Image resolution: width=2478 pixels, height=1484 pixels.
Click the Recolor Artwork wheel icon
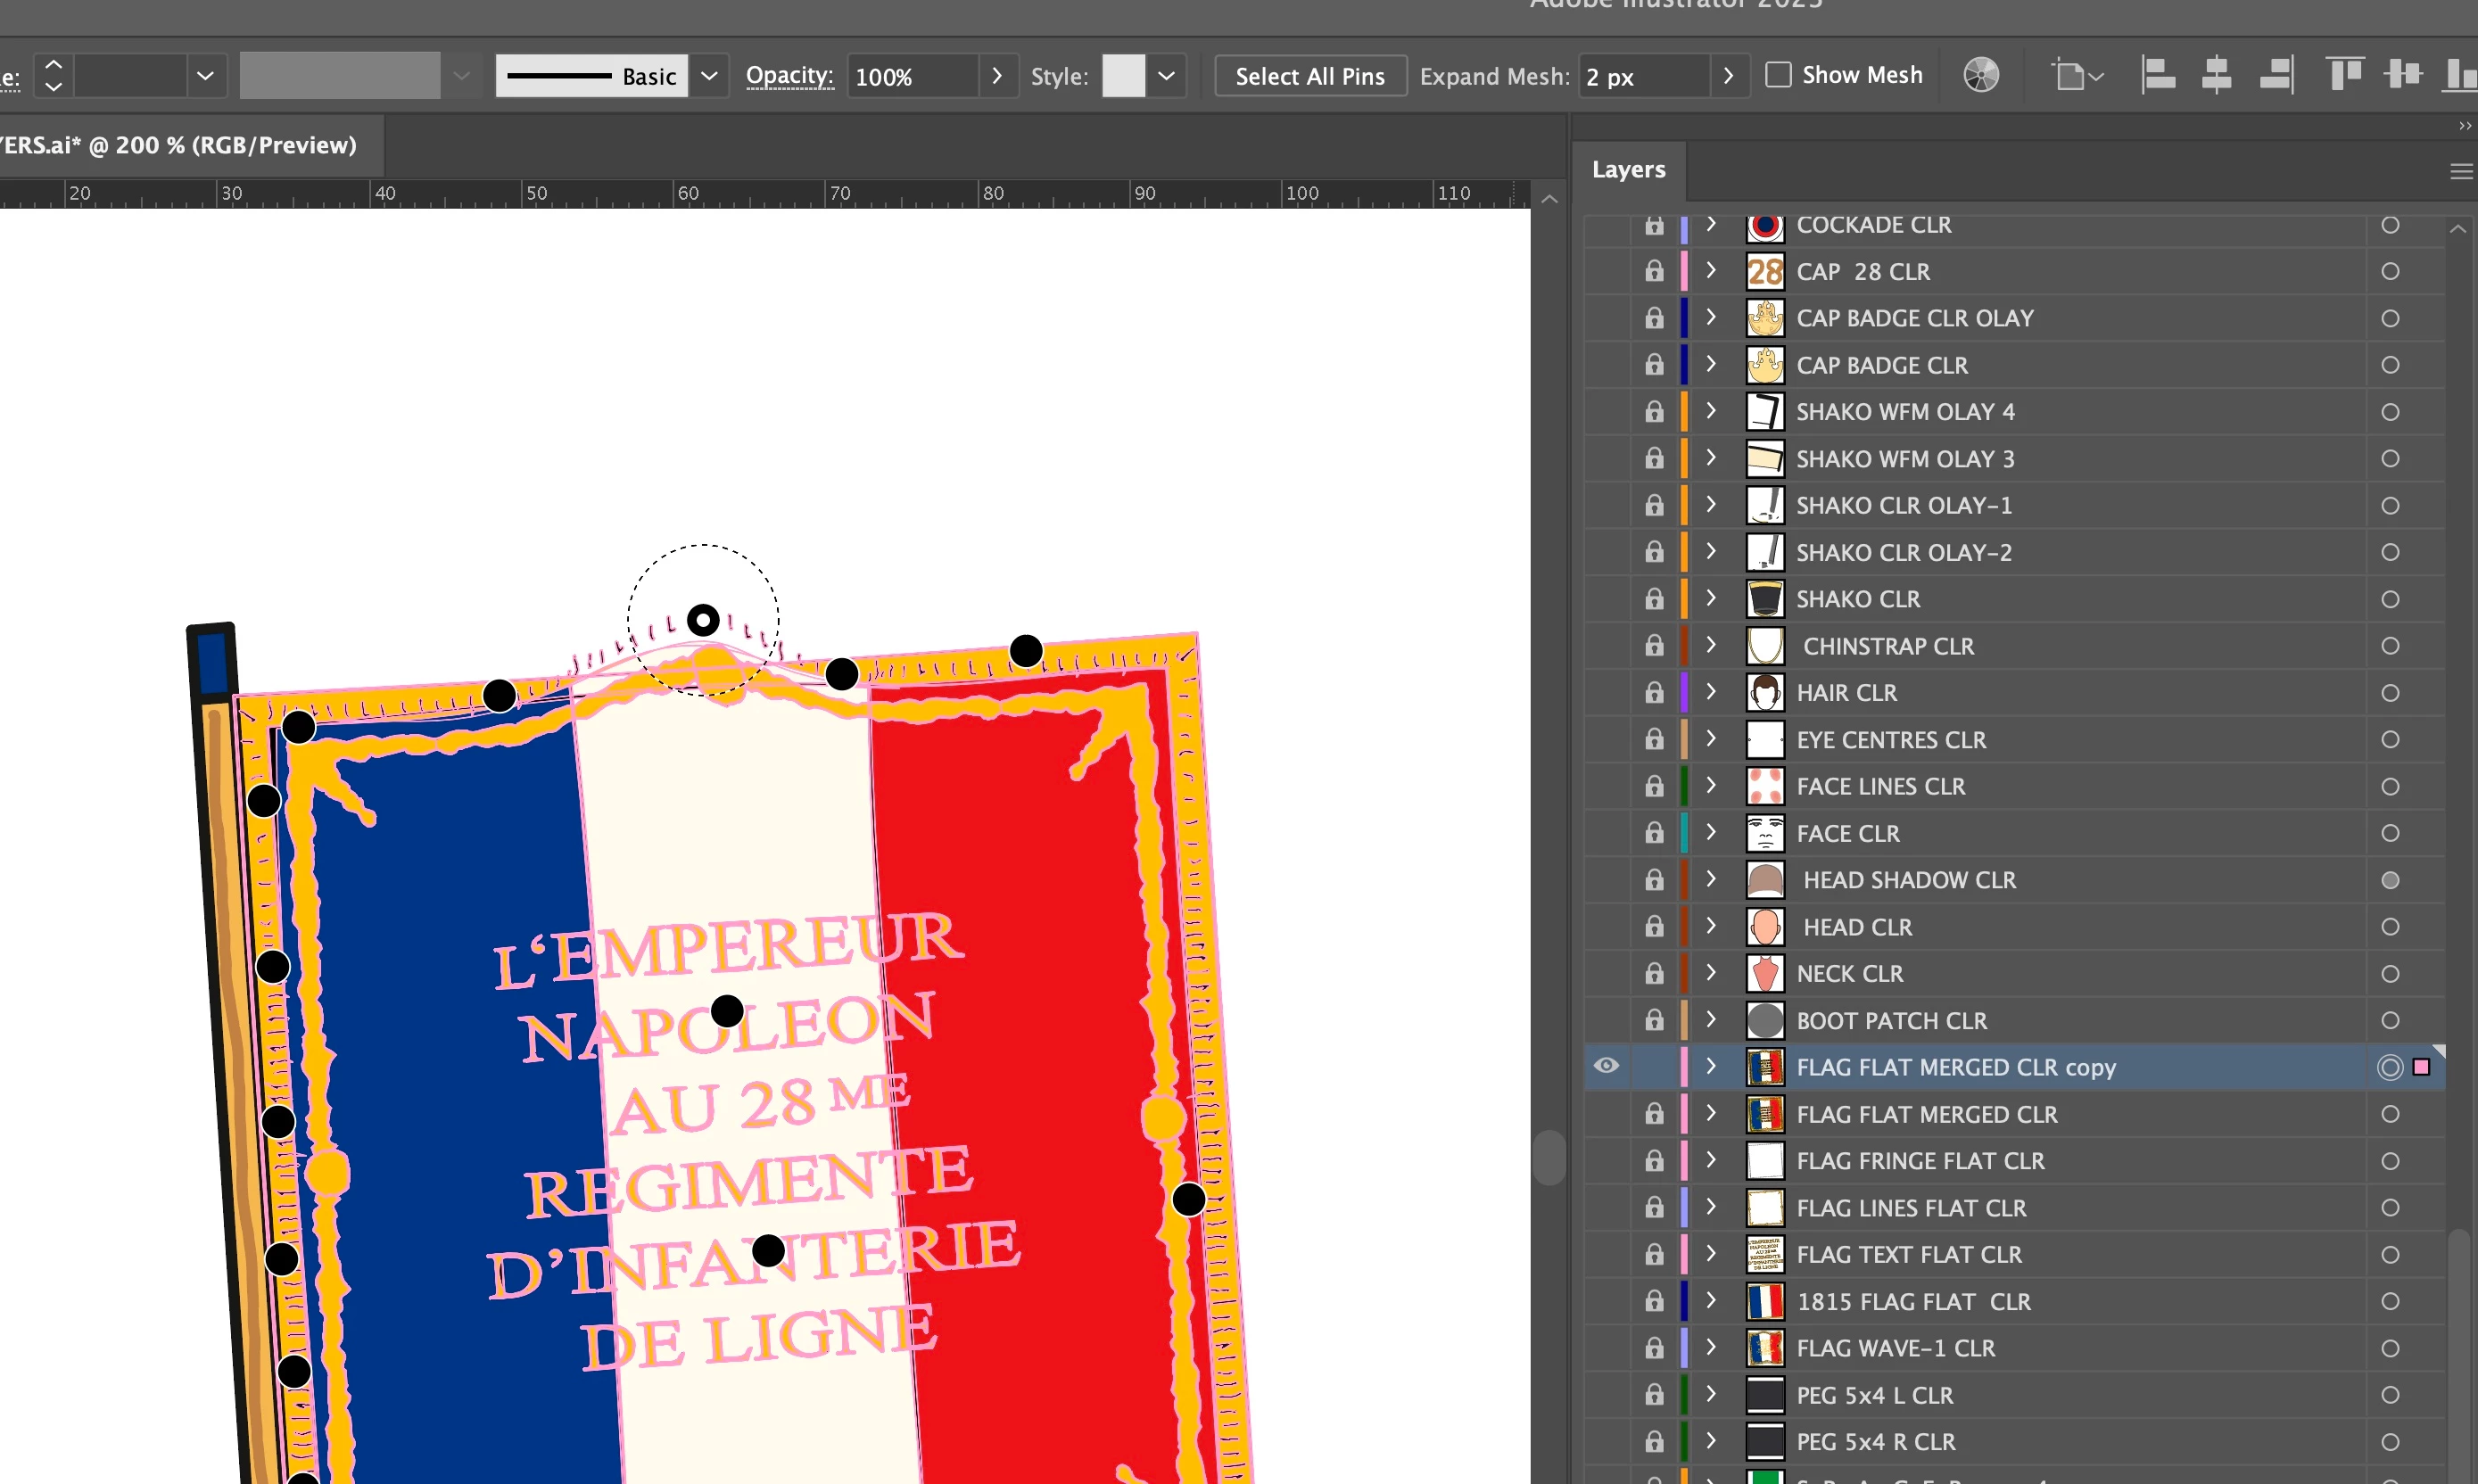click(x=1980, y=75)
